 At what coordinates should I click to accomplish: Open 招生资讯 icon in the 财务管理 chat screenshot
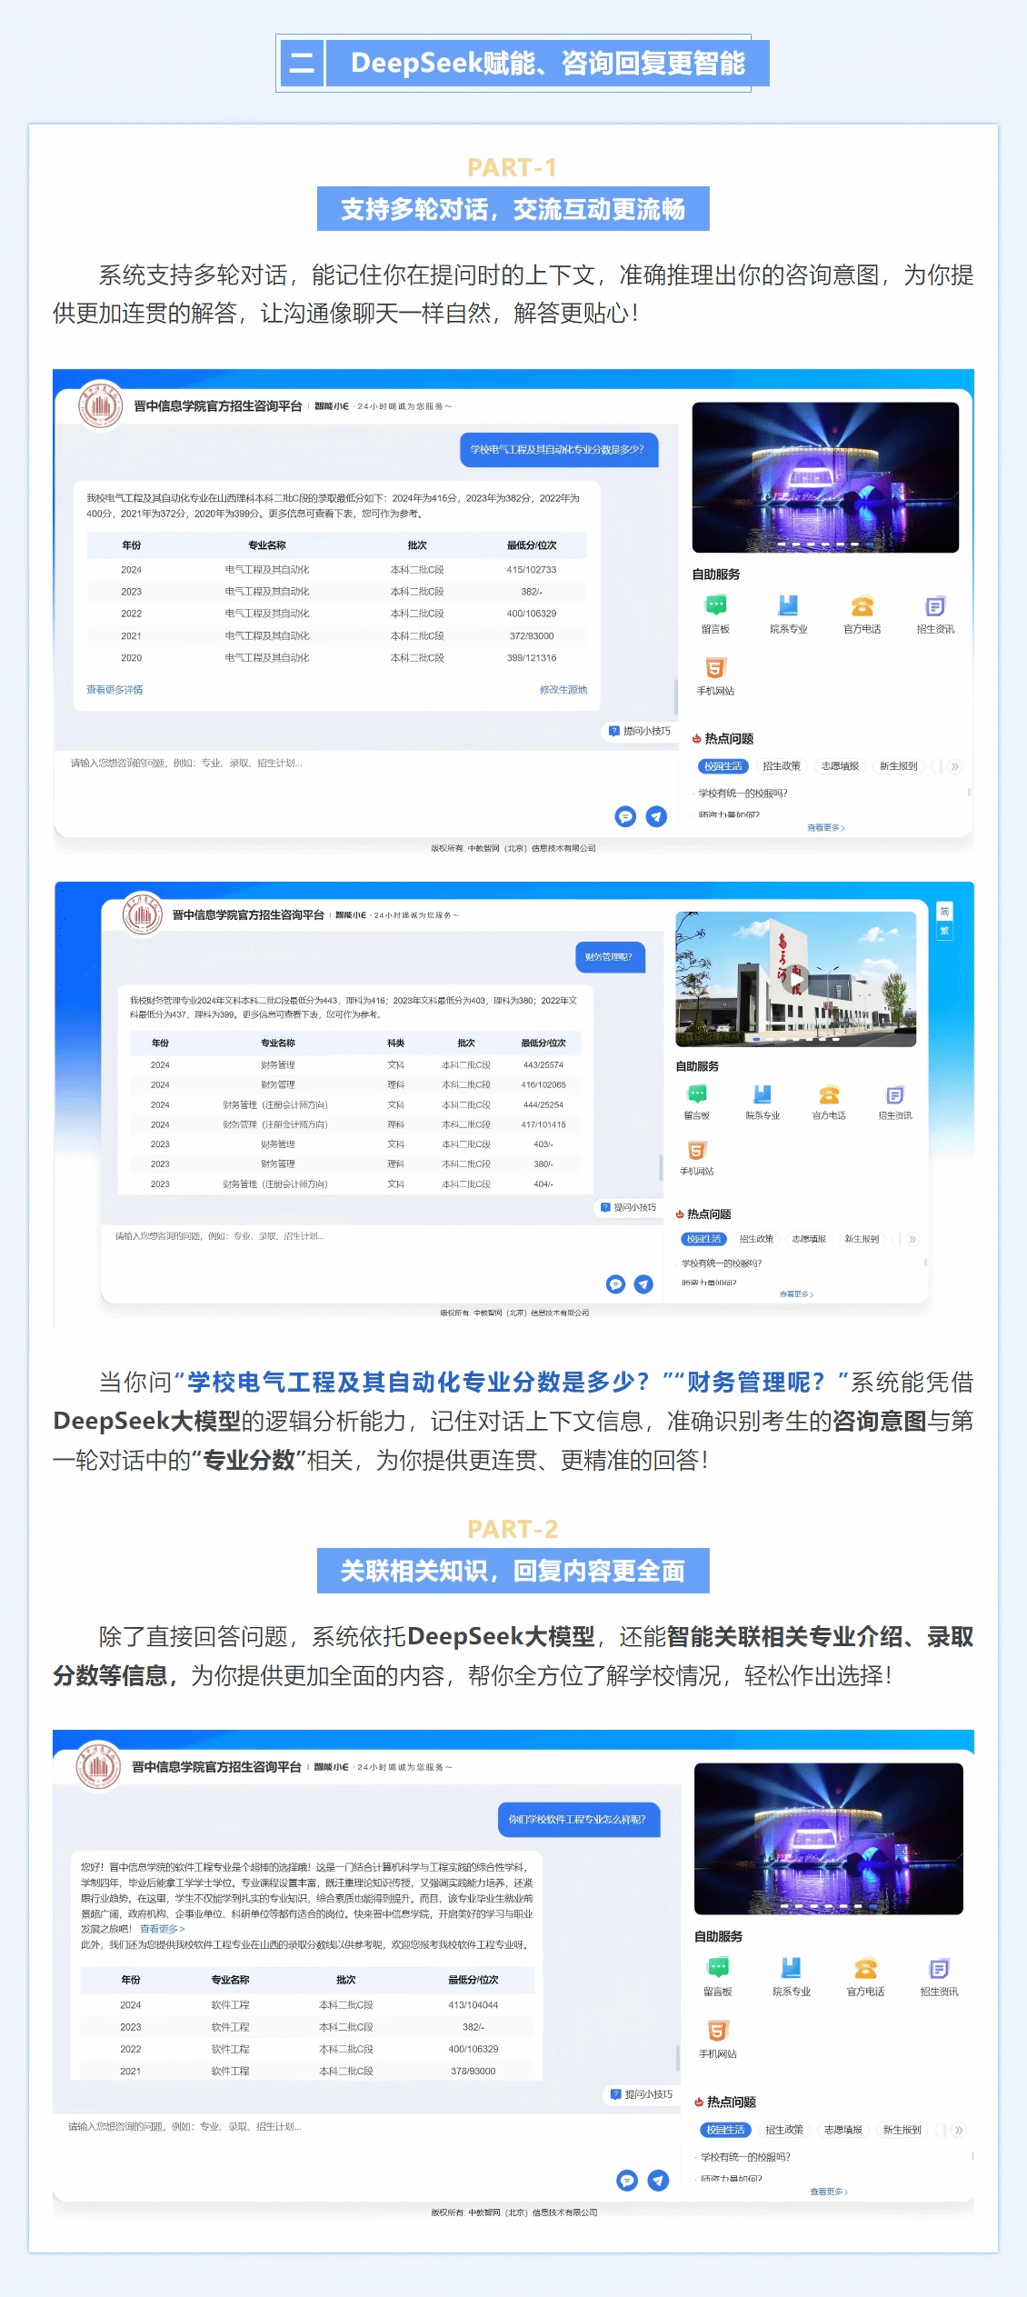895,1094
